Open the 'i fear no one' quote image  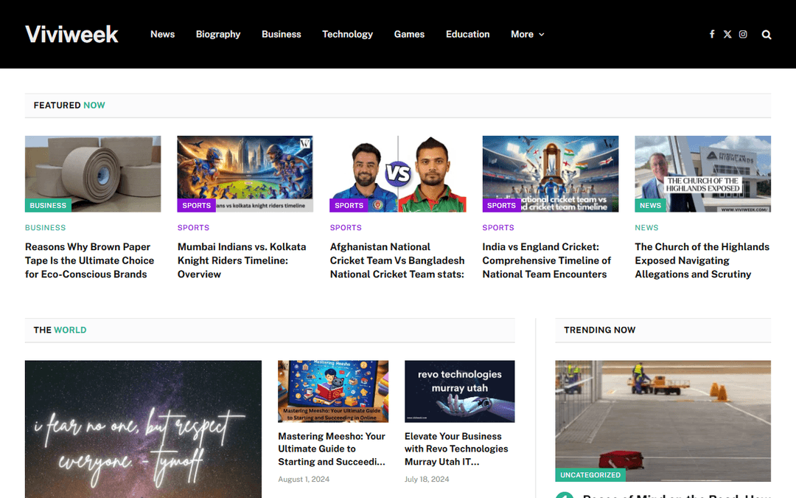coord(143,429)
